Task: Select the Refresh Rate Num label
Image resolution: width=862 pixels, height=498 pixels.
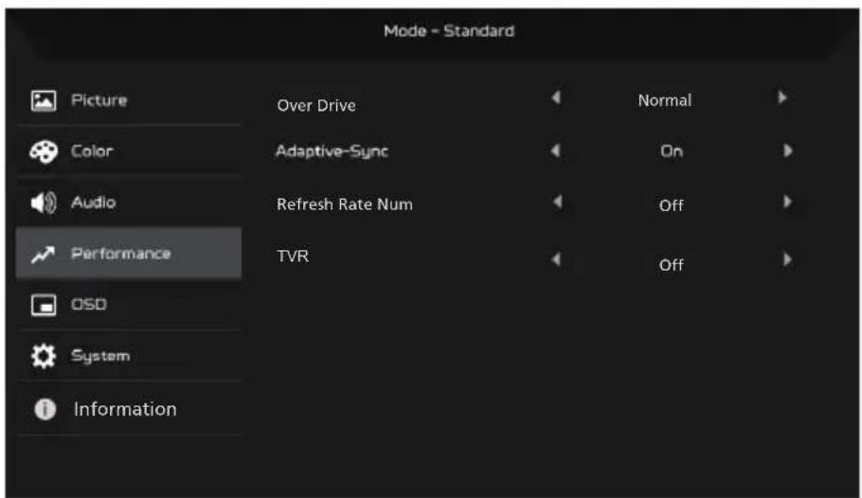Action: pyautogui.click(x=345, y=205)
